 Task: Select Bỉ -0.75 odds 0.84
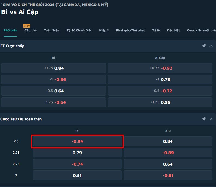pyautogui.click(x=54, y=68)
